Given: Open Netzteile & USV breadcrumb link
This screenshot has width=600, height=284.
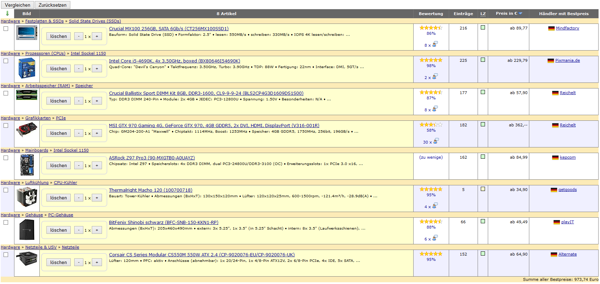Looking at the screenshot, I should click(x=41, y=247).
